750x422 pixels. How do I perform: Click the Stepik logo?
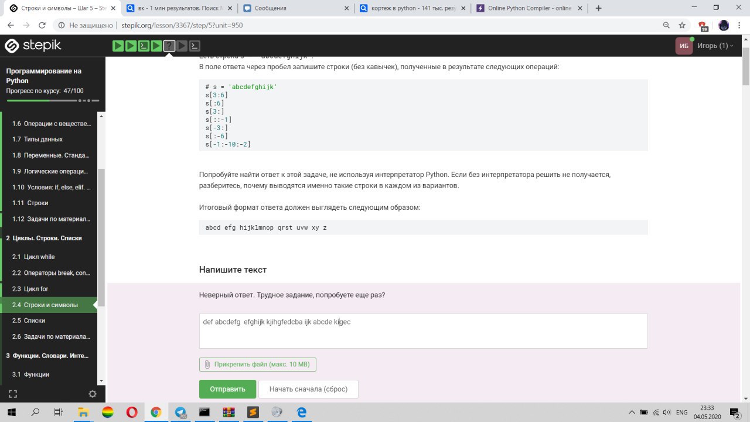tap(33, 46)
